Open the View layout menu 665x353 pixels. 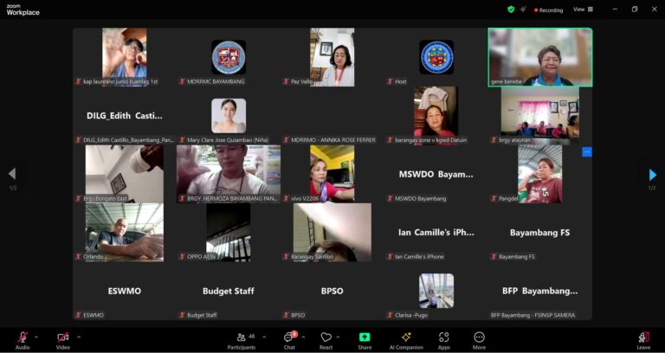pyautogui.click(x=583, y=10)
